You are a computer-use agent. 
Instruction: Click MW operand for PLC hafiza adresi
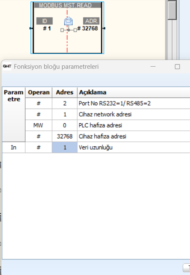[39, 125]
